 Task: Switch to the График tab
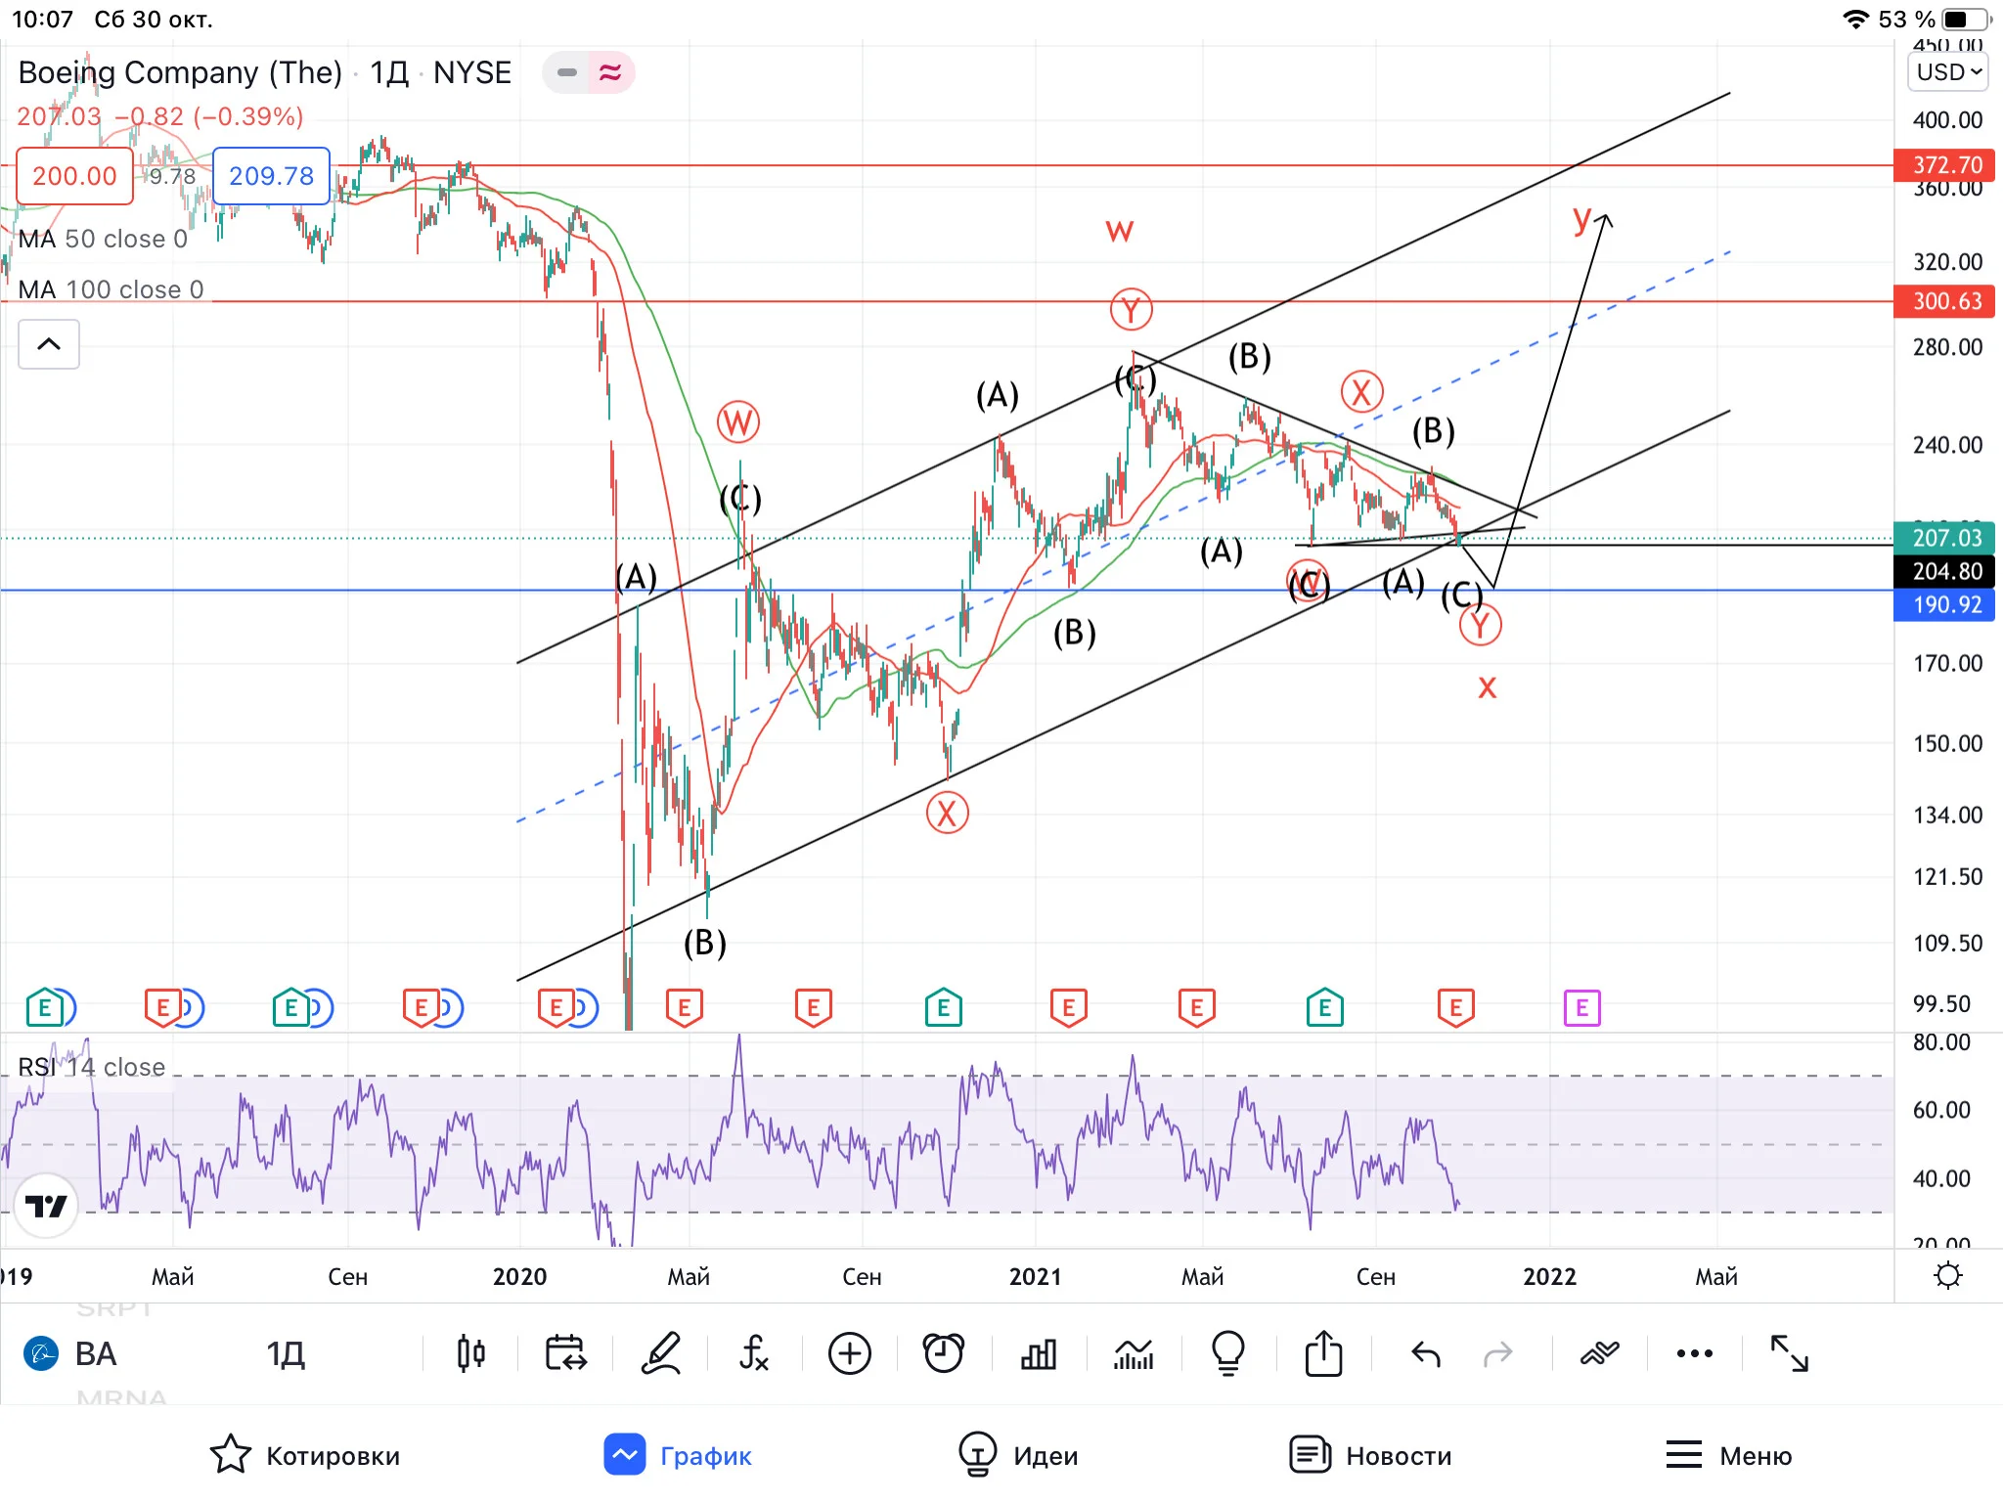point(678,1455)
